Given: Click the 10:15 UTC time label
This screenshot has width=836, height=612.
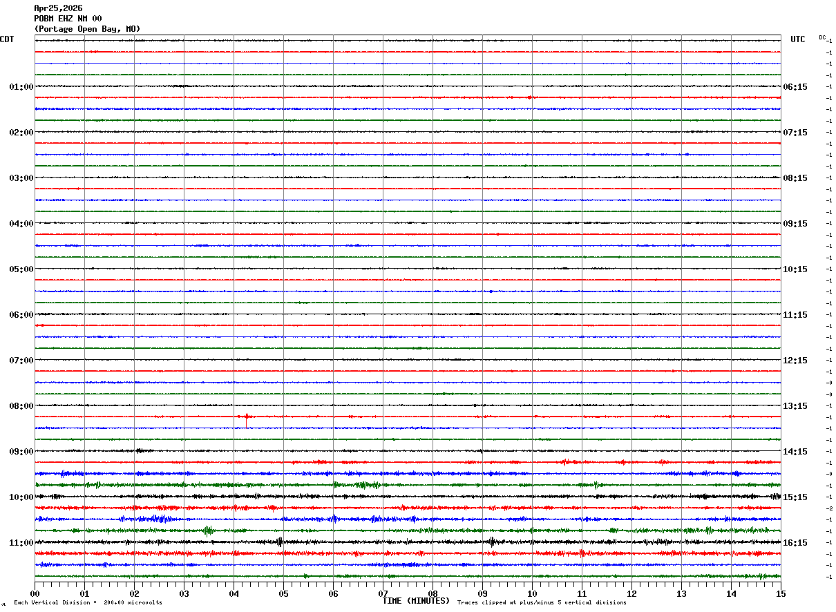Looking at the screenshot, I should pyautogui.click(x=795, y=269).
